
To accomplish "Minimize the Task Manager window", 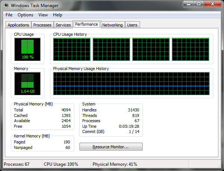I will point(189,4).
